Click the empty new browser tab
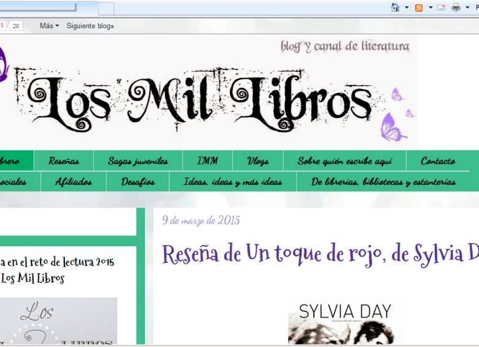This screenshot has height=347, width=479. 106,8
